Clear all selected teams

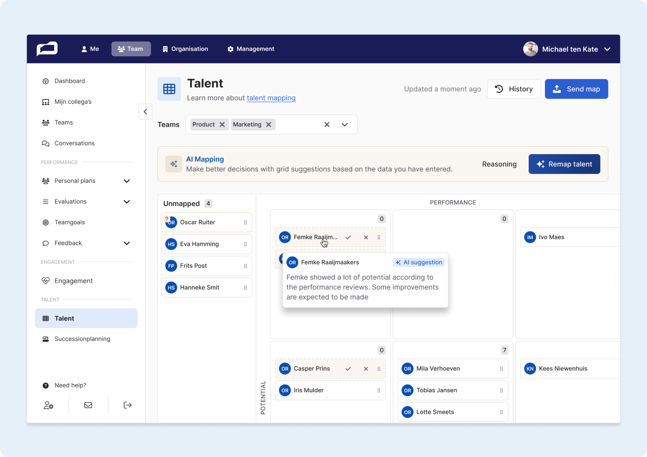(x=327, y=125)
